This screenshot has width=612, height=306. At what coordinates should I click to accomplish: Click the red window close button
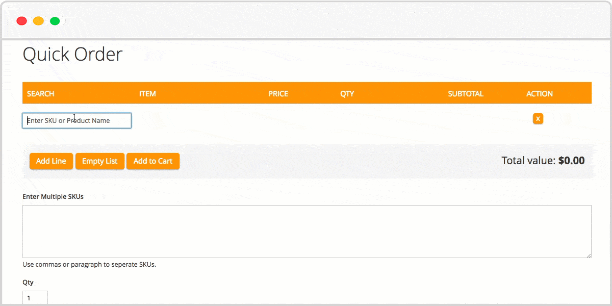click(x=21, y=21)
